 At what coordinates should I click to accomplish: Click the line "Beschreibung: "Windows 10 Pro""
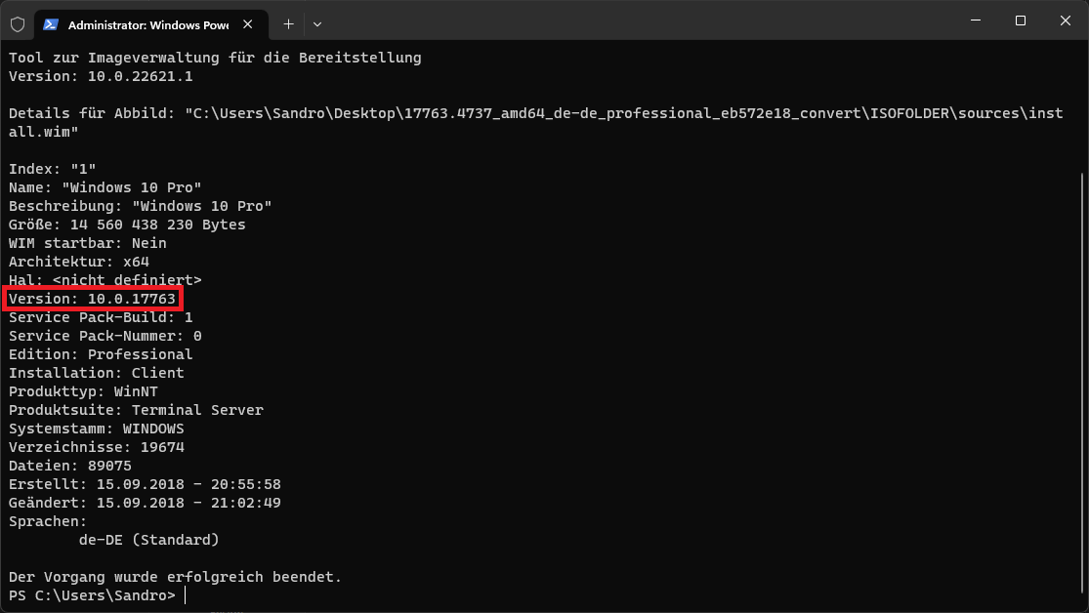pyautogui.click(x=141, y=206)
